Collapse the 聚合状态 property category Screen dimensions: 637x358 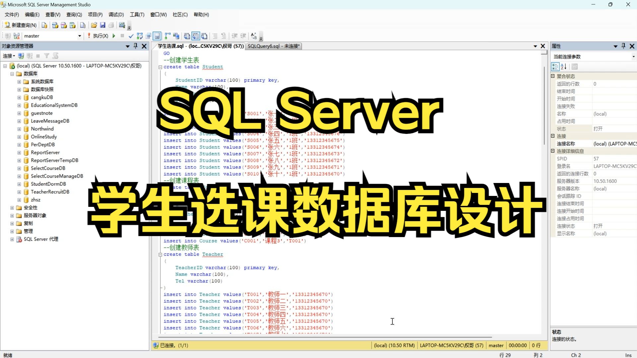click(x=553, y=76)
